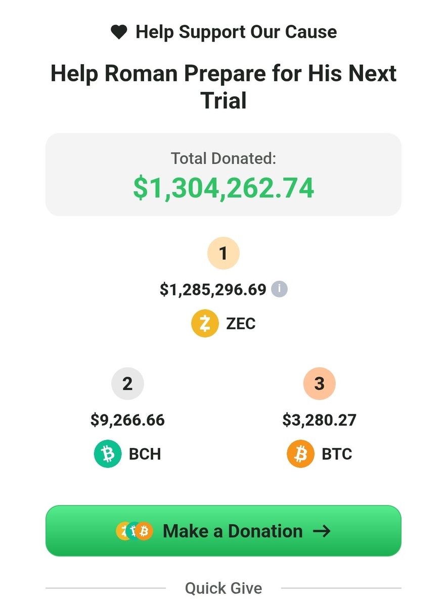
Task: Select the green BCH coin icon
Action: pos(108,454)
